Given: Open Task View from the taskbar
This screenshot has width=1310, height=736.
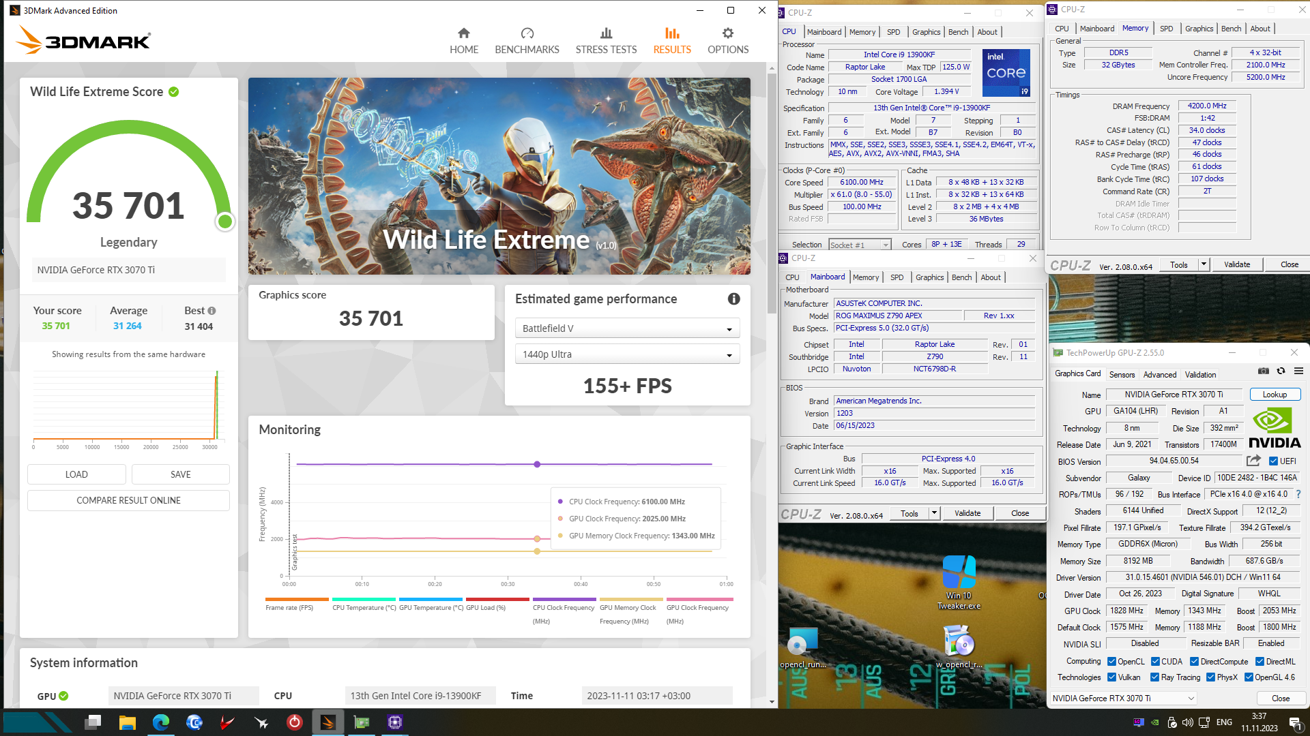Looking at the screenshot, I should coord(93,722).
